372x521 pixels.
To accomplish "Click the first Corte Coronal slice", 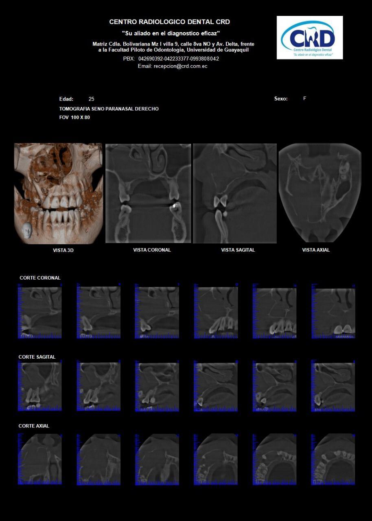I will (x=40, y=312).
